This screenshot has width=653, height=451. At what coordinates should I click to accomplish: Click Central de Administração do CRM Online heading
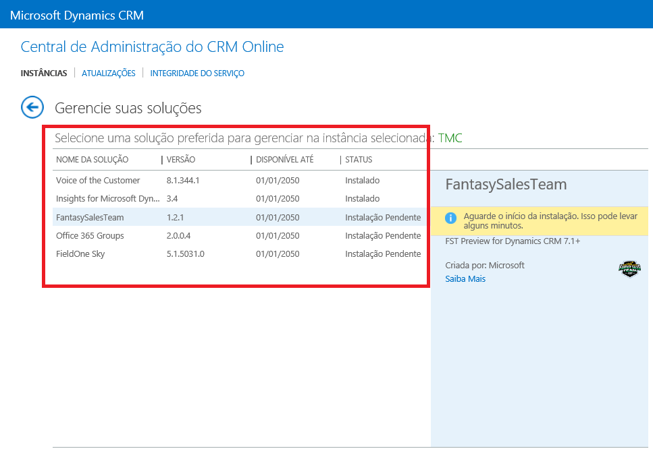152,47
